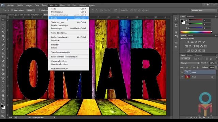Open the Grupo dropdown in options bar

click(x=31, y=10)
